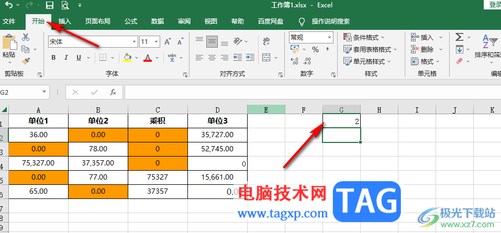Viewport: 501px width, 233px height.
Task: Switch to the 审阅 tab
Action: 184,21
